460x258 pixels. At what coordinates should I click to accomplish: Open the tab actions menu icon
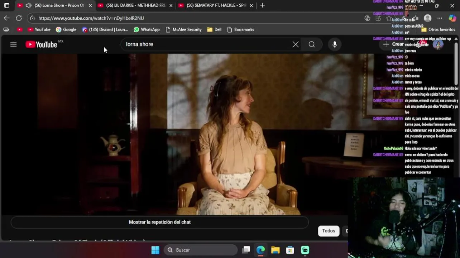coord(7,5)
